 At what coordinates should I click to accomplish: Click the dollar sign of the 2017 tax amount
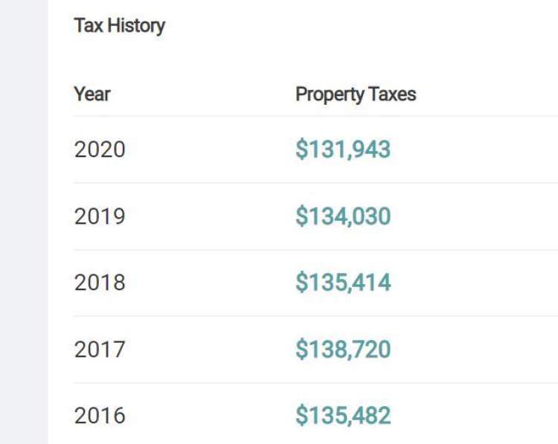(301, 349)
